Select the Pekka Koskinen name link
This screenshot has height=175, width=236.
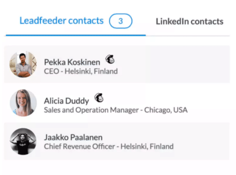click(72, 62)
